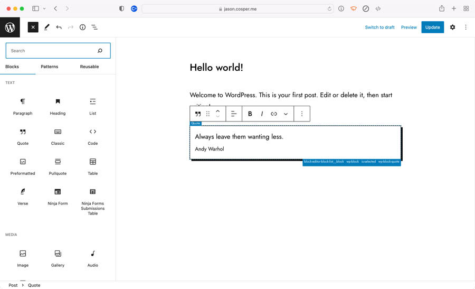Choose the Verse block icon
The image size is (475, 289).
23,192
